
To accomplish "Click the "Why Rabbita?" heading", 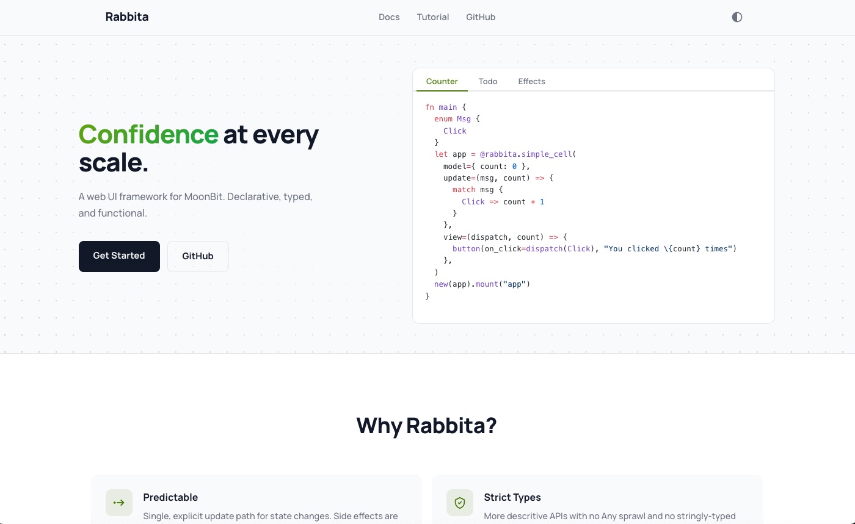I will click(427, 425).
